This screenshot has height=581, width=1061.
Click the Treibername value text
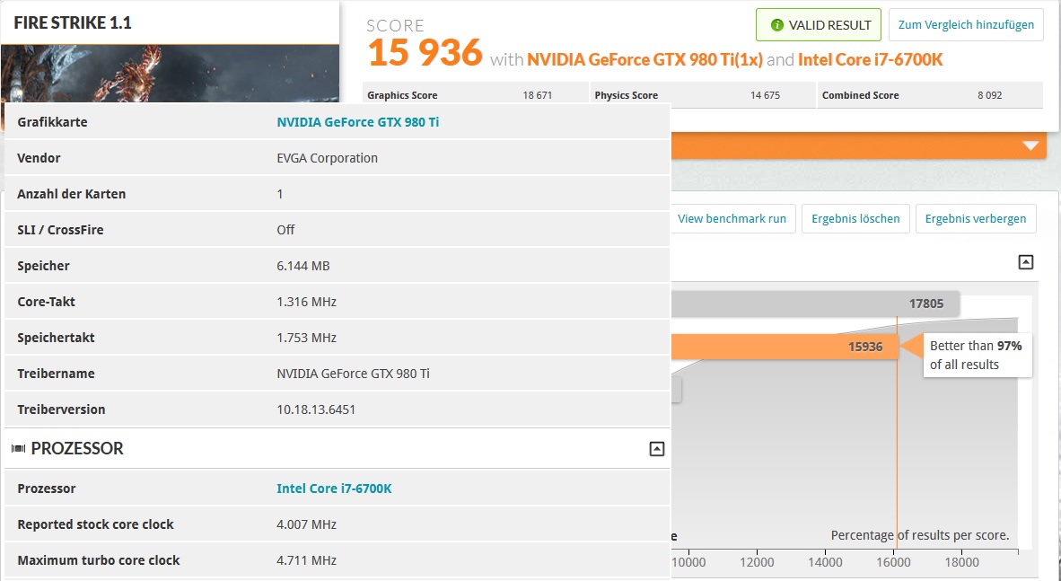(353, 373)
